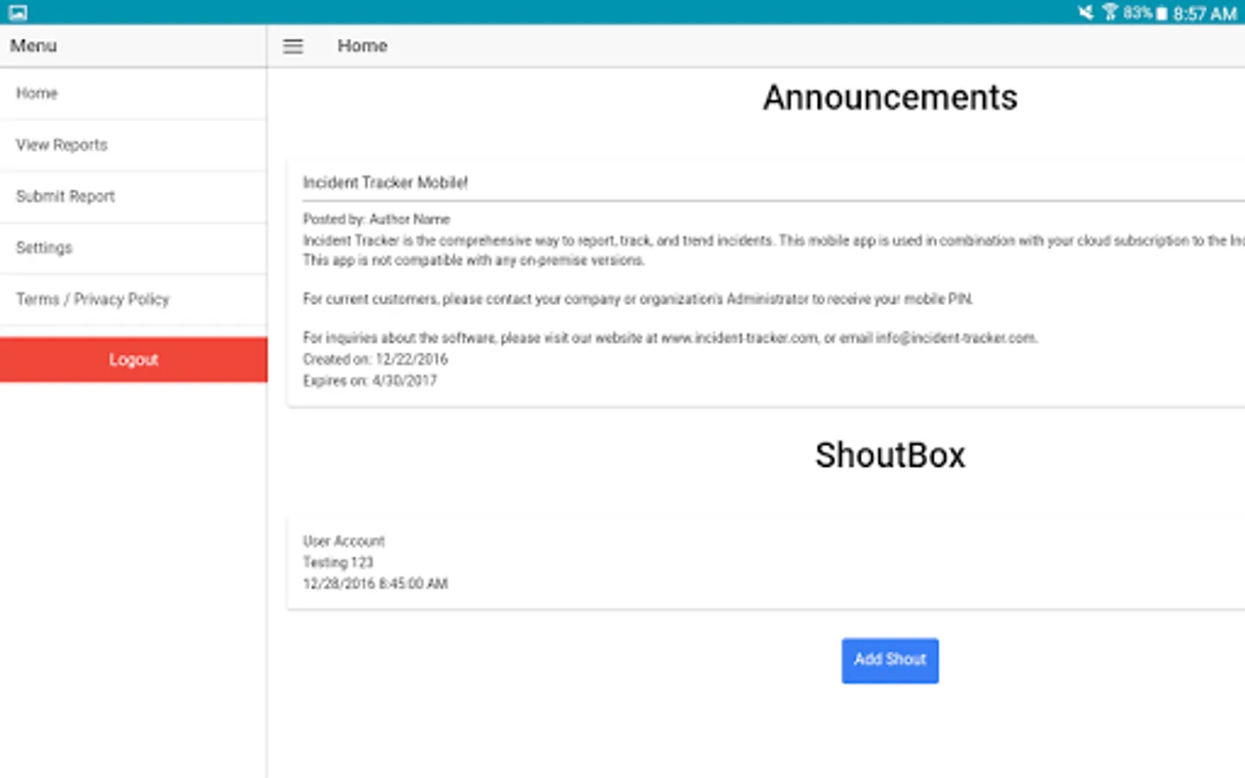This screenshot has height=778, width=1245.
Task: Tap the screenshot notification icon in status bar
Action: (x=18, y=12)
